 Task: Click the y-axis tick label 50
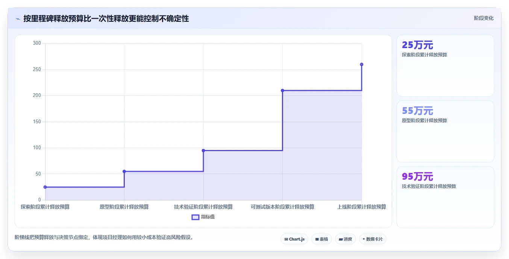pos(38,174)
